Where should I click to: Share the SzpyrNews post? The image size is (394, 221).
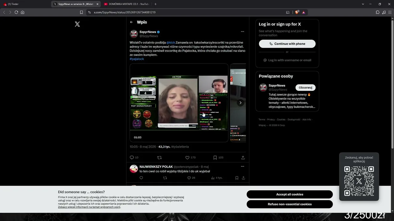pos(243,157)
